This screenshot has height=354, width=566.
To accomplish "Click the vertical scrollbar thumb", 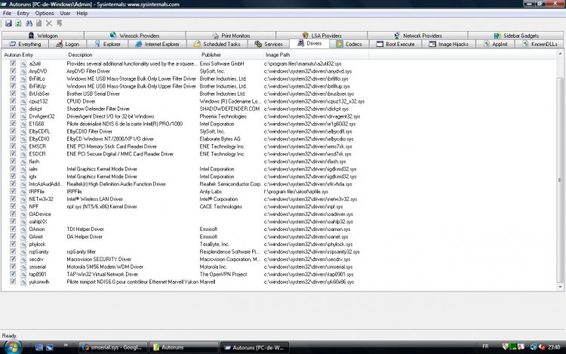I will click(560, 180).
